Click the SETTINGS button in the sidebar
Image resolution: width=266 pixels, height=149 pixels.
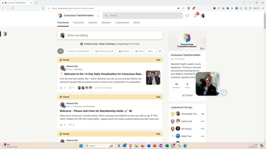187,96
